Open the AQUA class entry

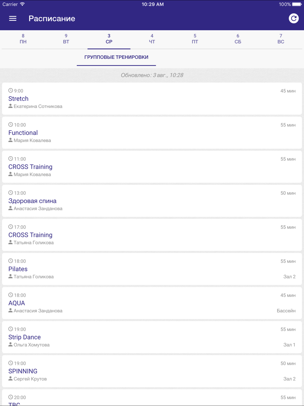pyautogui.click(x=152, y=303)
